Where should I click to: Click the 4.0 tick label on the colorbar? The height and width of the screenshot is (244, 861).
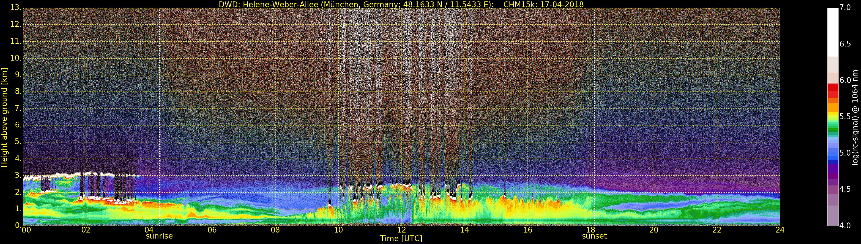click(845, 226)
